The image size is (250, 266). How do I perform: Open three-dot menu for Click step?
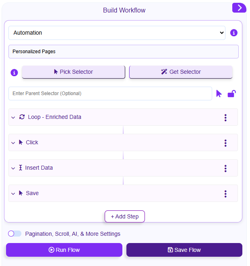[x=225, y=143]
